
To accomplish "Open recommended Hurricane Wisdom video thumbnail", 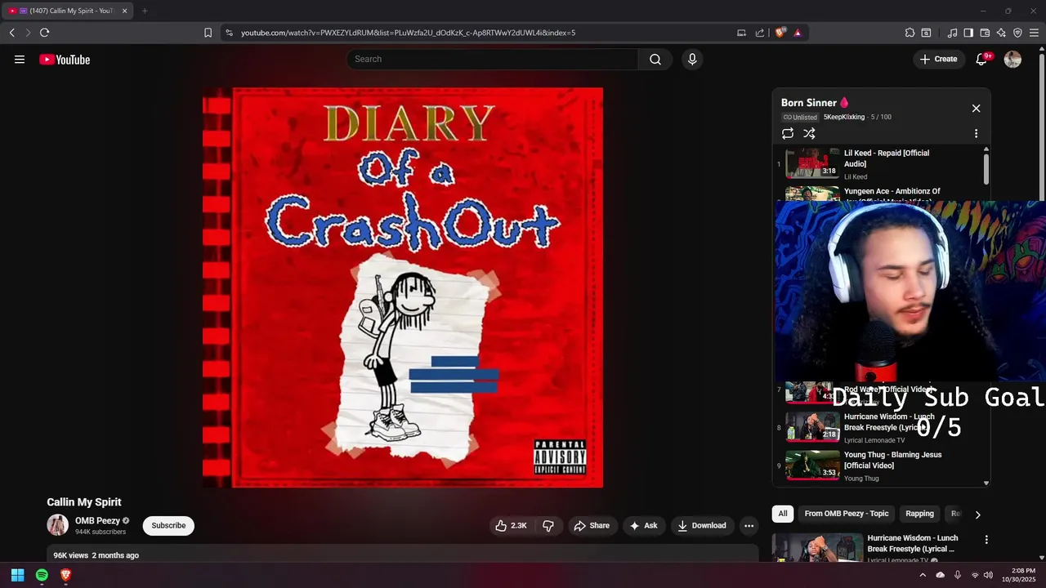I will [817, 547].
